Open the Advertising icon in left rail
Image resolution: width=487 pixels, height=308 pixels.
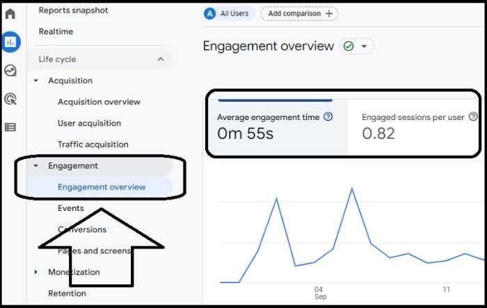tap(10, 99)
